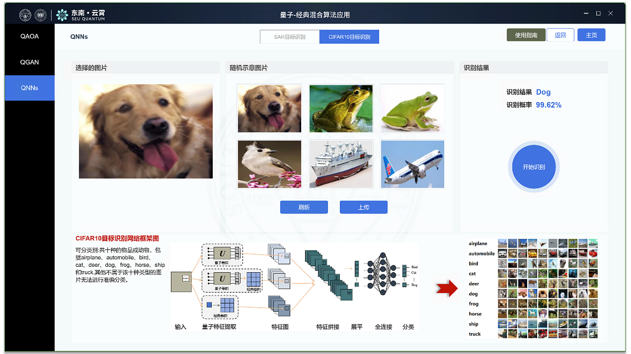Screen dimensions: 631x354
Task: Switch to the CIFAR10目标识别 tab
Action: click(349, 36)
